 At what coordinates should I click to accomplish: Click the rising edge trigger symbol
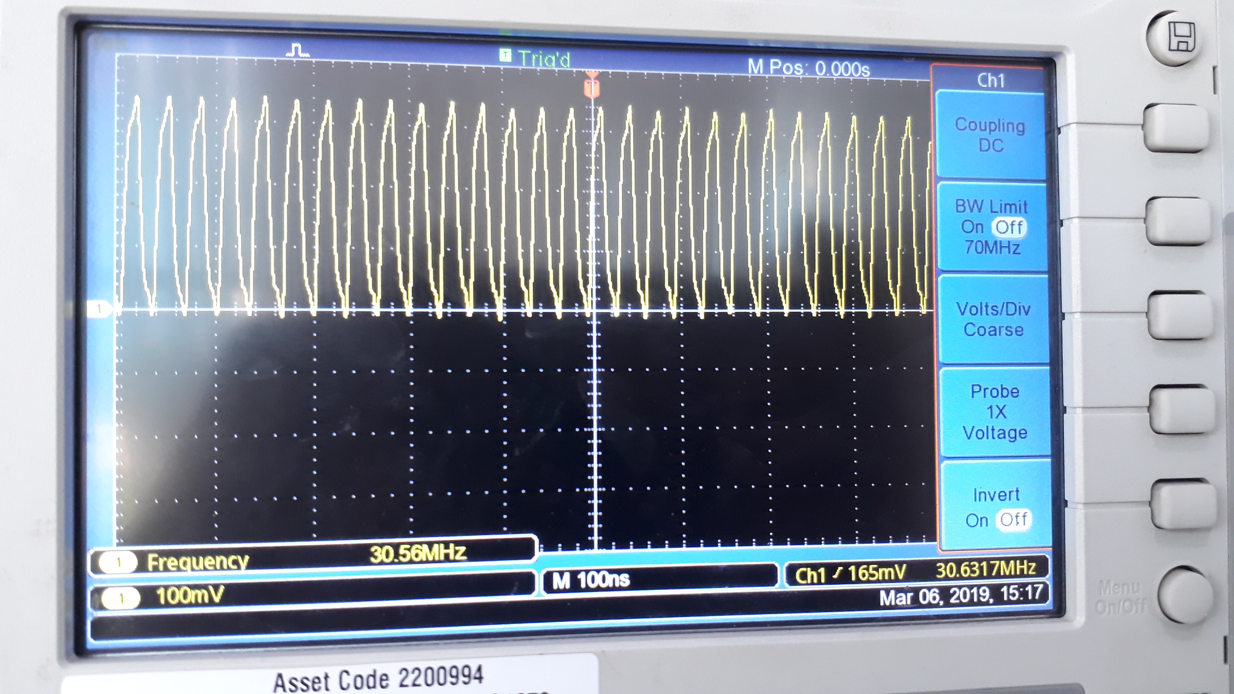(x=837, y=573)
